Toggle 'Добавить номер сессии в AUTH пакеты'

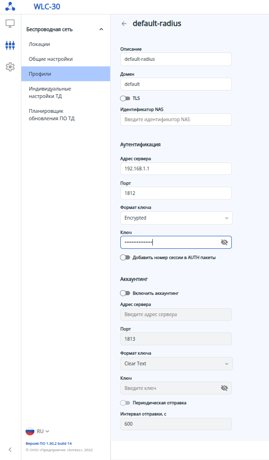pos(125,258)
